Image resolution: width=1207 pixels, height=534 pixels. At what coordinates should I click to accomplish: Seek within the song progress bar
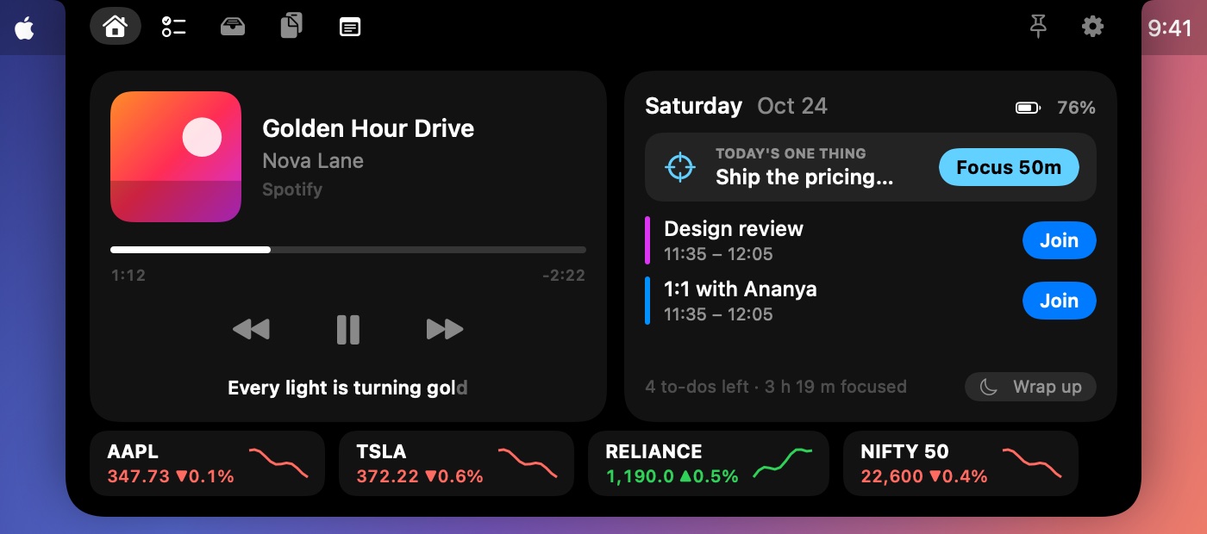tap(348, 250)
